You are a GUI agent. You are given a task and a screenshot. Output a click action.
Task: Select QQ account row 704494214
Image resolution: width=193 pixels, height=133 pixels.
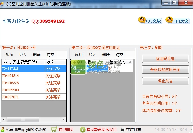pos(34,76)
